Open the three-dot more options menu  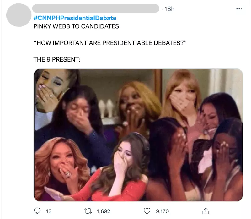(x=239, y=9)
